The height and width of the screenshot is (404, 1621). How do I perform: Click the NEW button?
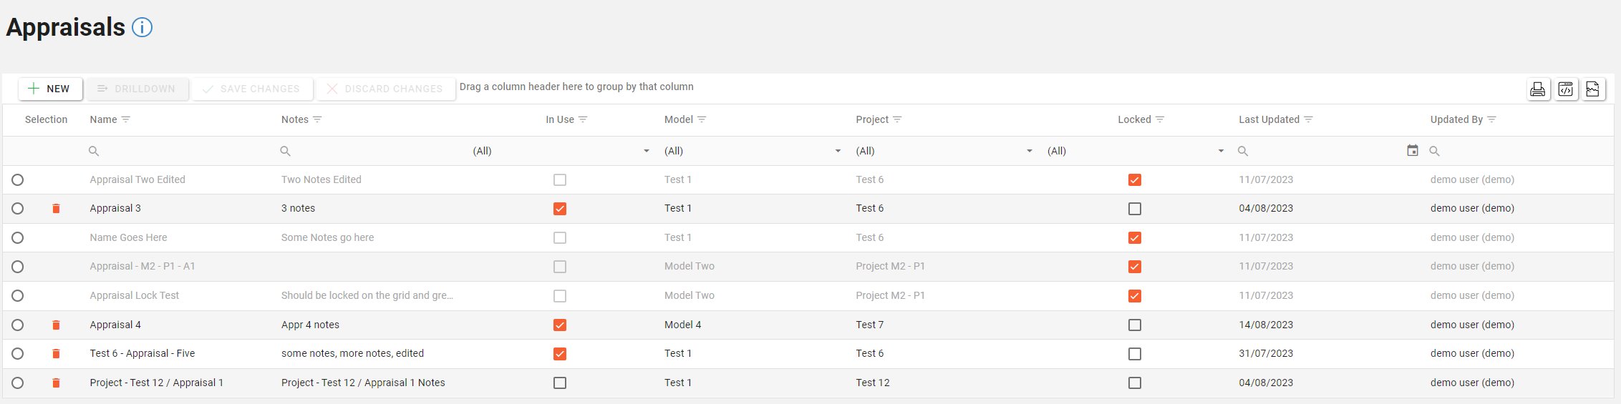tap(50, 89)
